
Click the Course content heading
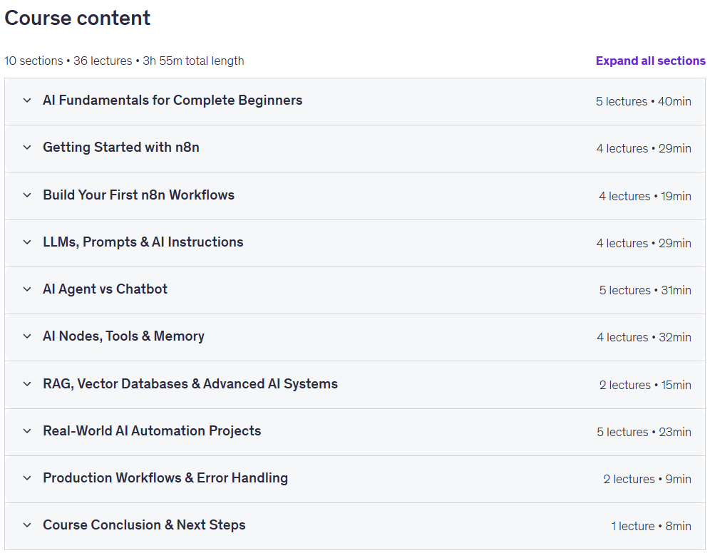[x=78, y=18]
